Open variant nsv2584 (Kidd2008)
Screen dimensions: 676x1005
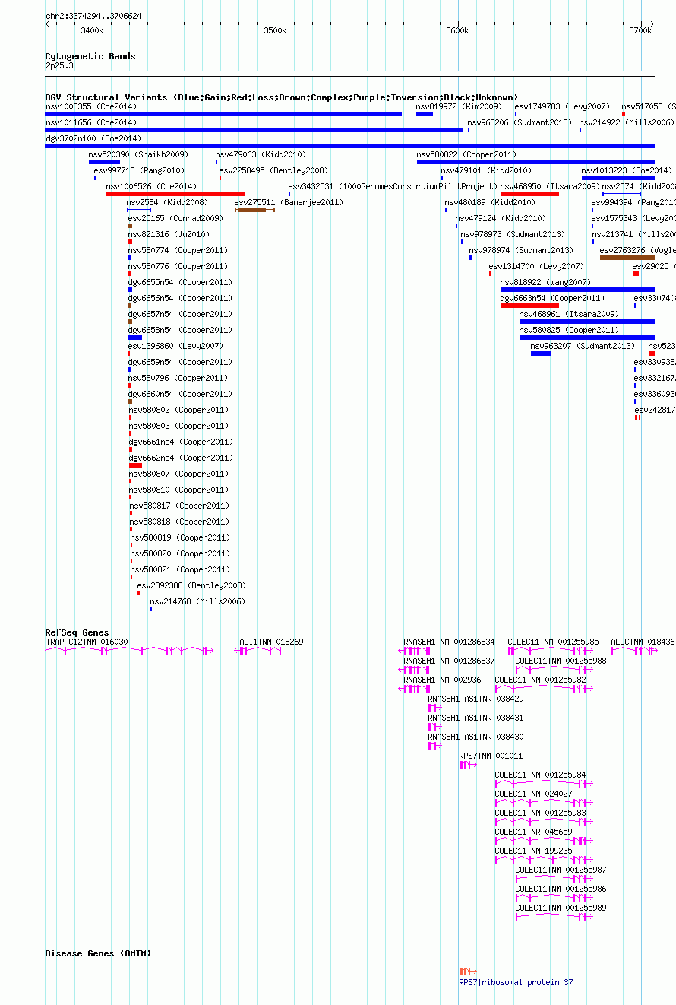click(x=167, y=203)
